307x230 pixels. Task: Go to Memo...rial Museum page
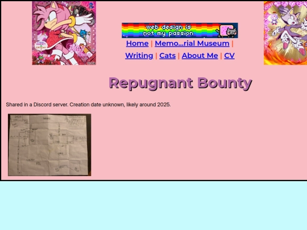coord(192,43)
